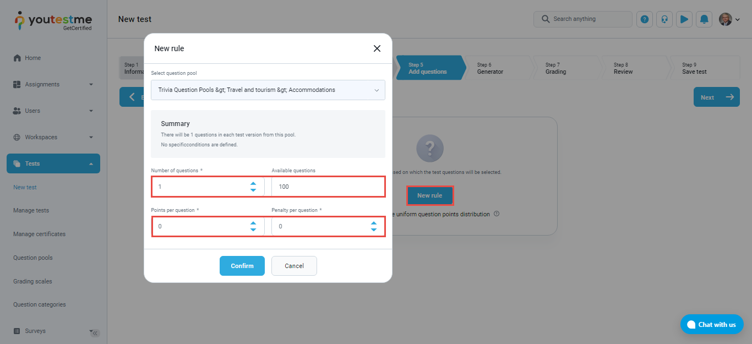This screenshot has height=344, width=752.
Task: Click the New rule button
Action: tap(429, 195)
